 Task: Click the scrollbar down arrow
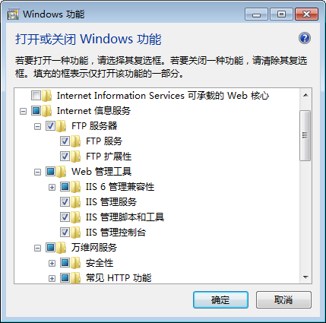pos(305,277)
